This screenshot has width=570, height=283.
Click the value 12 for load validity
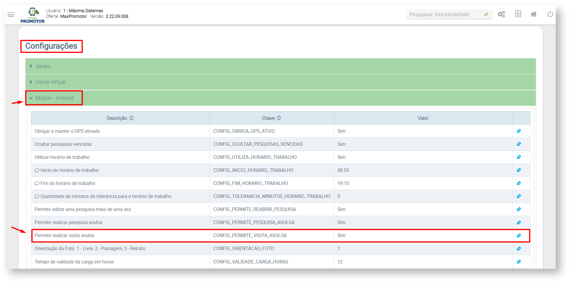[x=340, y=262]
